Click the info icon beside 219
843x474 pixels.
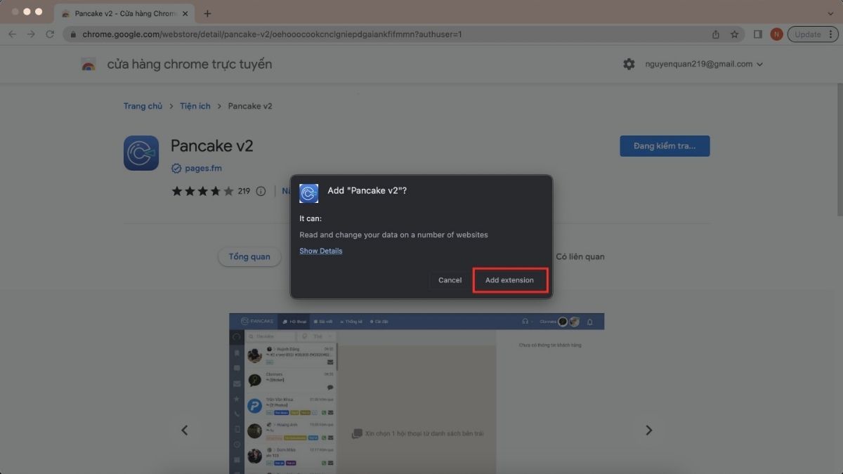tap(261, 191)
